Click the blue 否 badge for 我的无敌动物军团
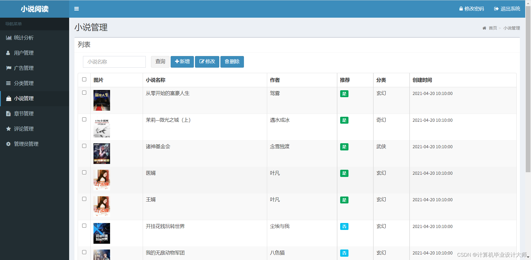 click(x=344, y=253)
